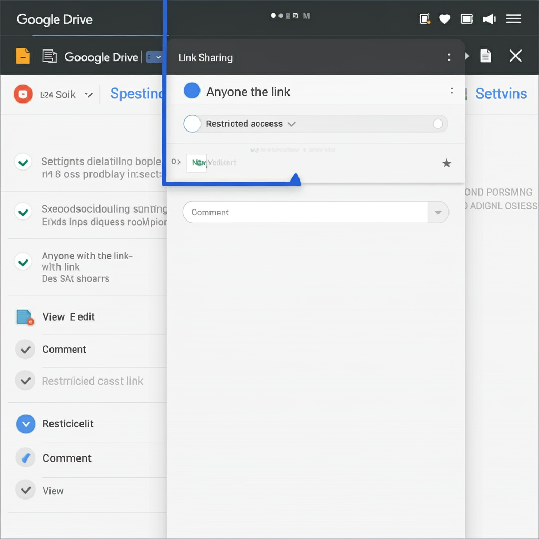539x539 pixels.
Task: Click the red circular account icon
Action: 23,94
